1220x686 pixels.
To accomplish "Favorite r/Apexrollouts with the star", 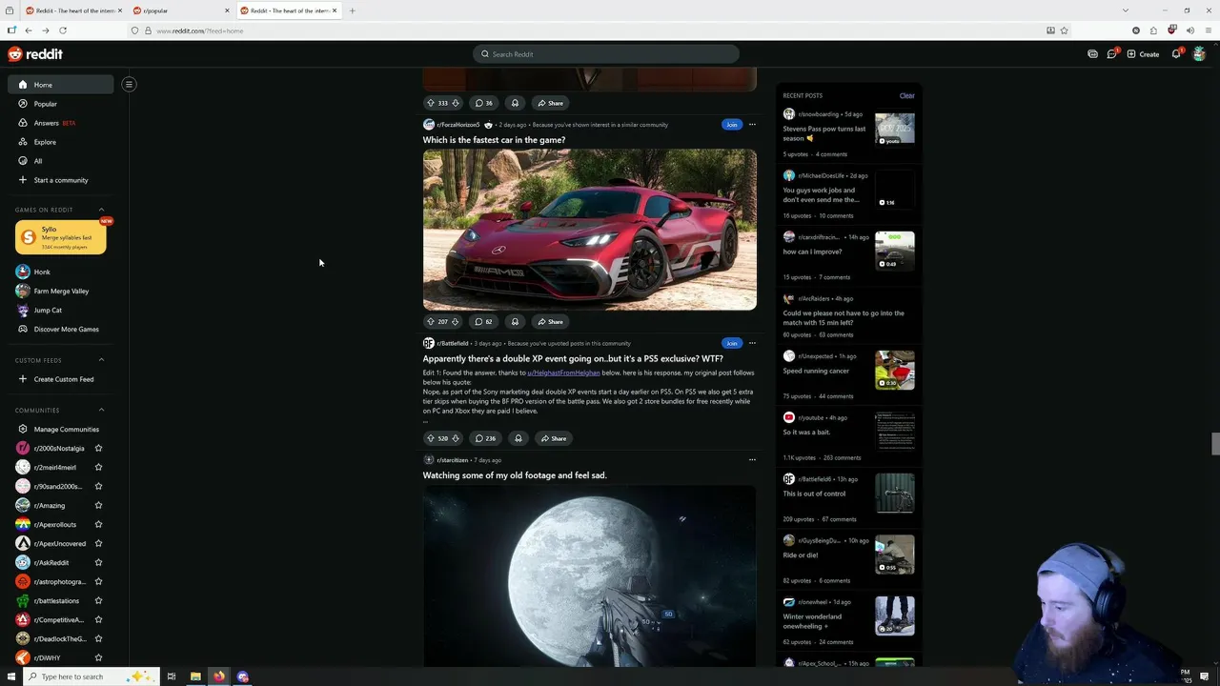I will tap(98, 524).
